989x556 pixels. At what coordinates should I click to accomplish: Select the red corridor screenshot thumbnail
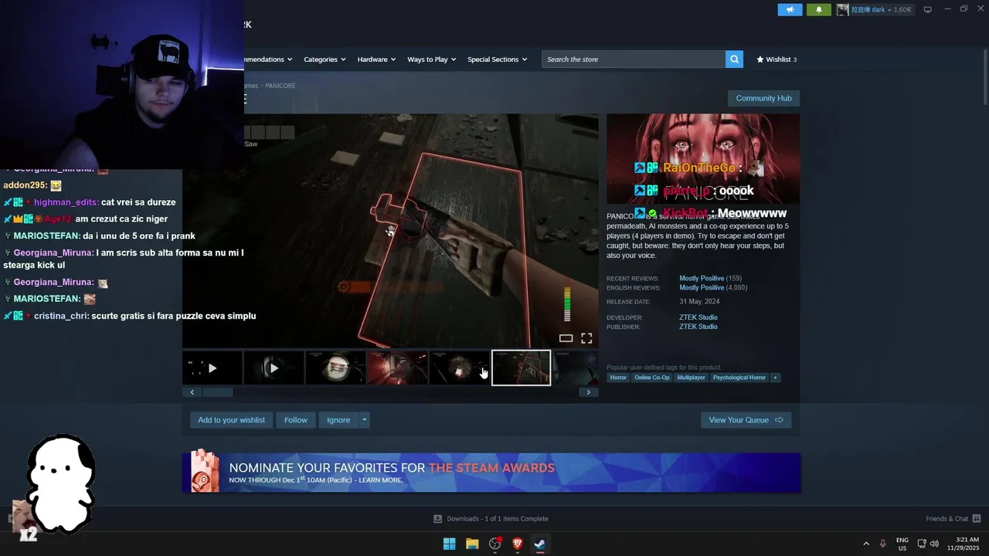coord(397,368)
